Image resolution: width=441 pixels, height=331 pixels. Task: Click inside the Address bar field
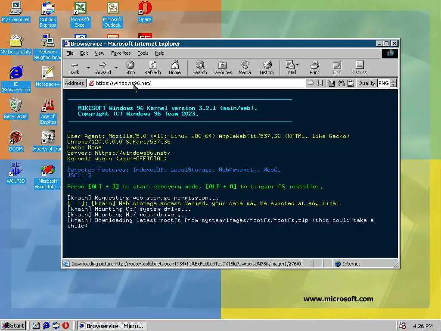click(196, 83)
